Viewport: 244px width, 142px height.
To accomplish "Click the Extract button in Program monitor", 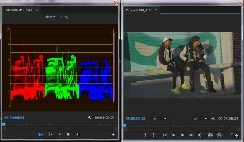I will point(219,135).
